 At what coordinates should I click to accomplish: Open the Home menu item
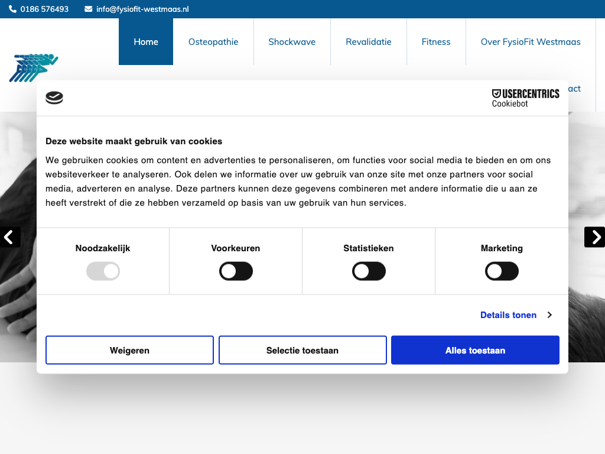tap(146, 42)
